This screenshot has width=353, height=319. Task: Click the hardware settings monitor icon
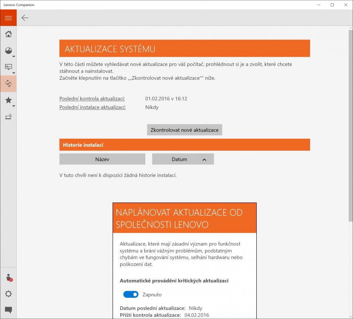click(8, 67)
